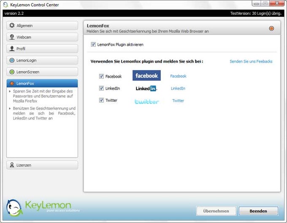Switch to the Profil section
This screenshot has width=287, height=223.
click(42, 49)
